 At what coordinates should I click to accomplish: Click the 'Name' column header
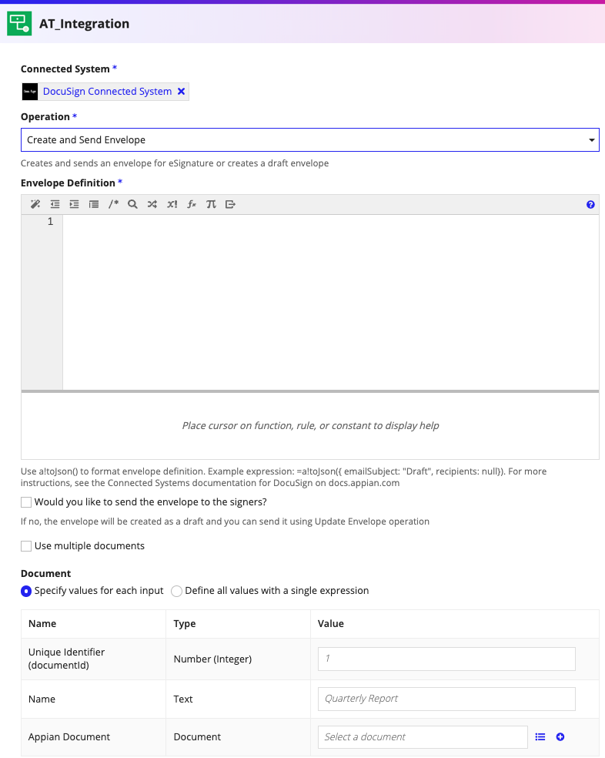click(42, 624)
